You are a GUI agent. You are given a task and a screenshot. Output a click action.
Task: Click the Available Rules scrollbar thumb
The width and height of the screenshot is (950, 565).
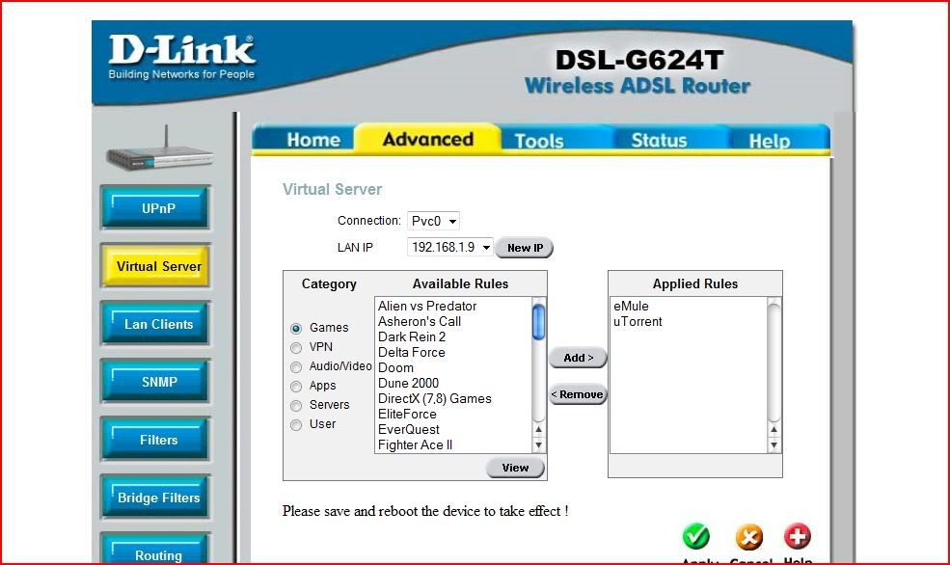pos(538,322)
